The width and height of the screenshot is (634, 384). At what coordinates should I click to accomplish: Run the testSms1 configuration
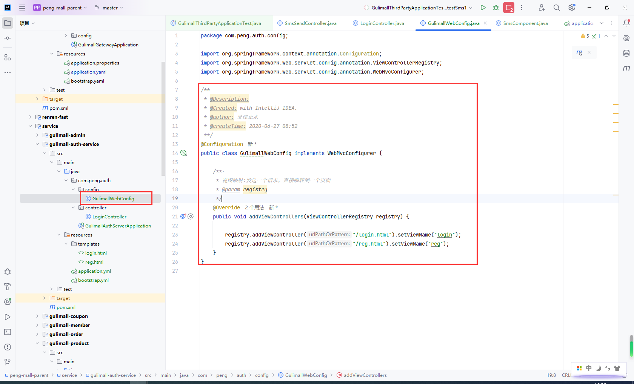click(483, 8)
